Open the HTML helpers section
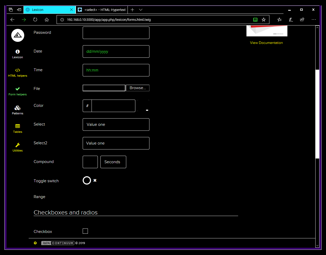 pyautogui.click(x=17, y=73)
